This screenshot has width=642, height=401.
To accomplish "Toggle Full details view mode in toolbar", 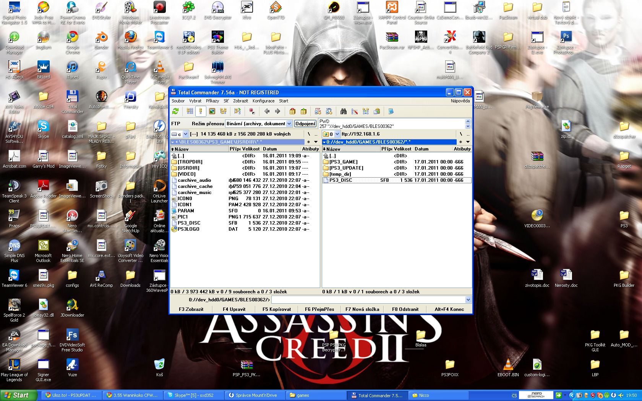I will pos(201,112).
